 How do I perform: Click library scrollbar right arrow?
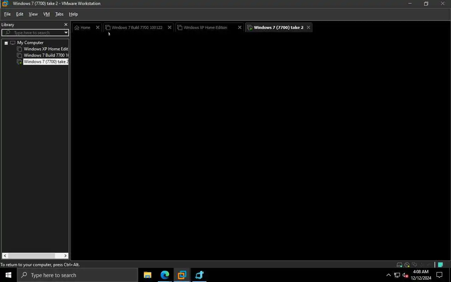(65, 256)
